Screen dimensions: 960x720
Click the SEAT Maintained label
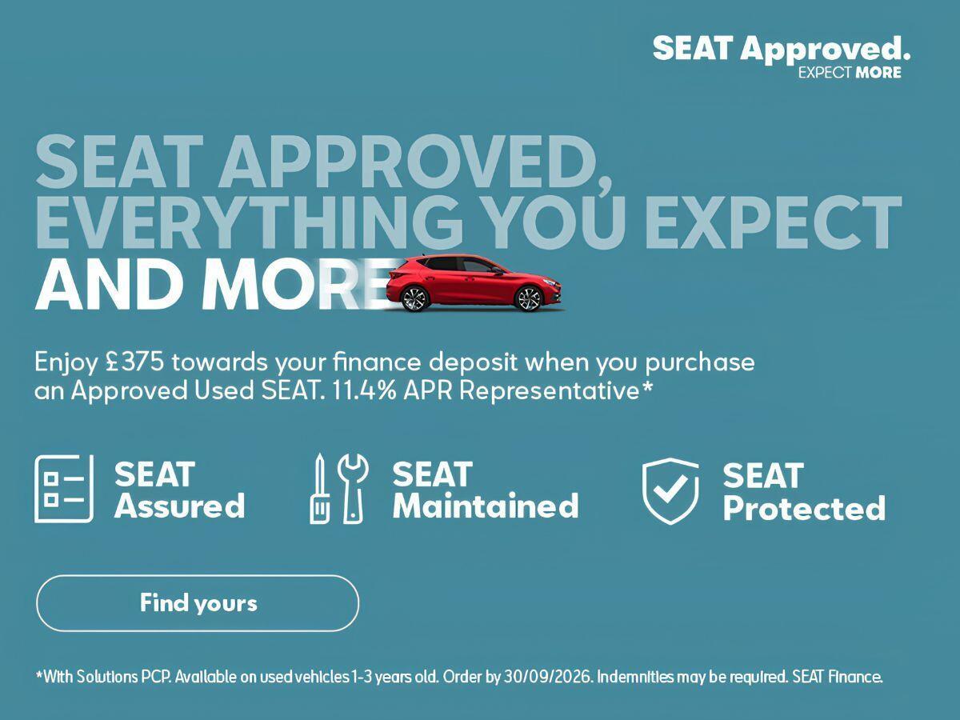(x=485, y=490)
